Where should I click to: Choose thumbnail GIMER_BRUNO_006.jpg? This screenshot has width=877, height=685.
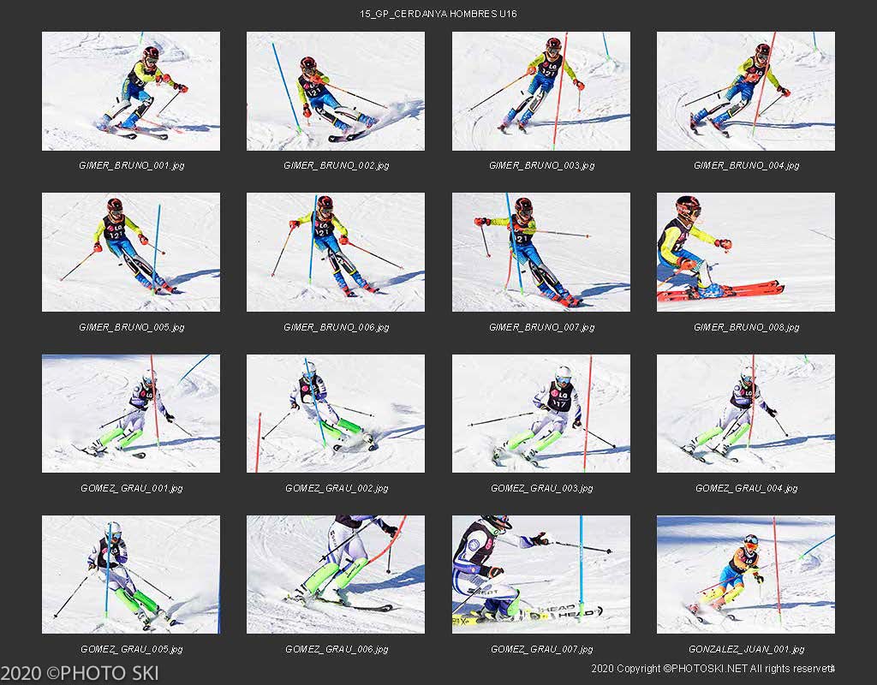(x=336, y=253)
